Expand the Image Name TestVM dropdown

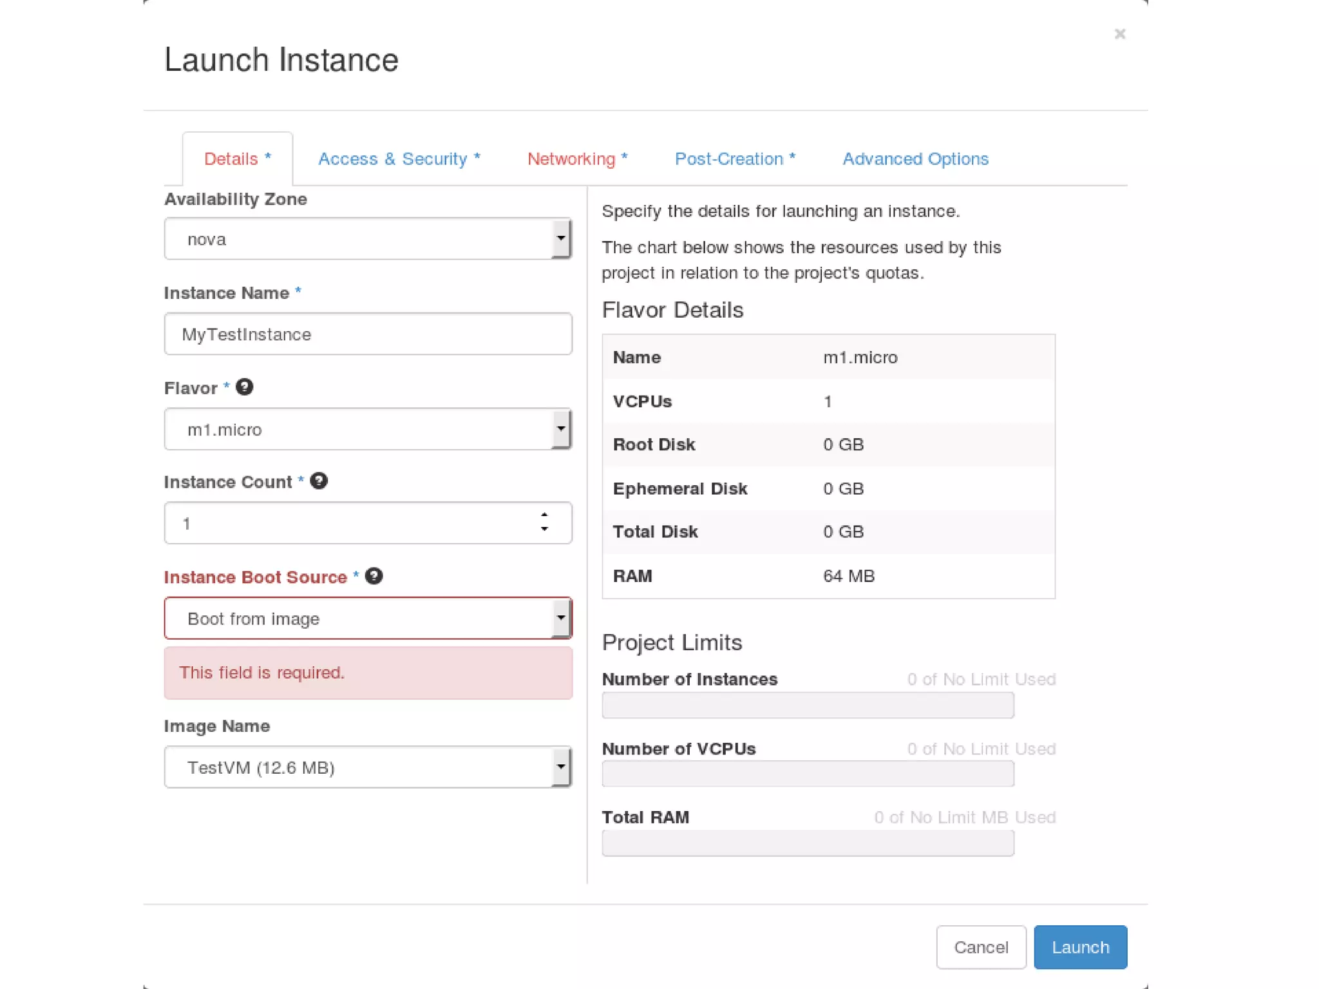pos(367,767)
